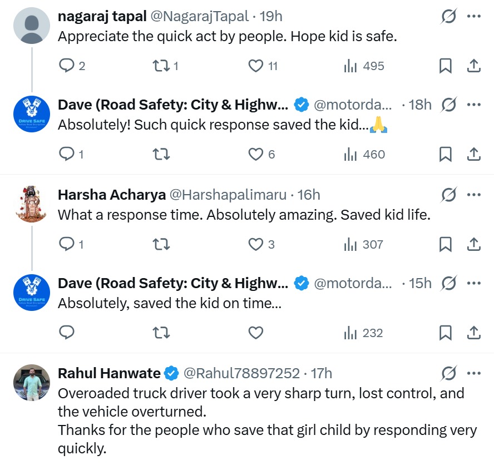This screenshot has width=494, height=465.
Task: Retweet nagaraj tapal's tweet
Action: [161, 66]
